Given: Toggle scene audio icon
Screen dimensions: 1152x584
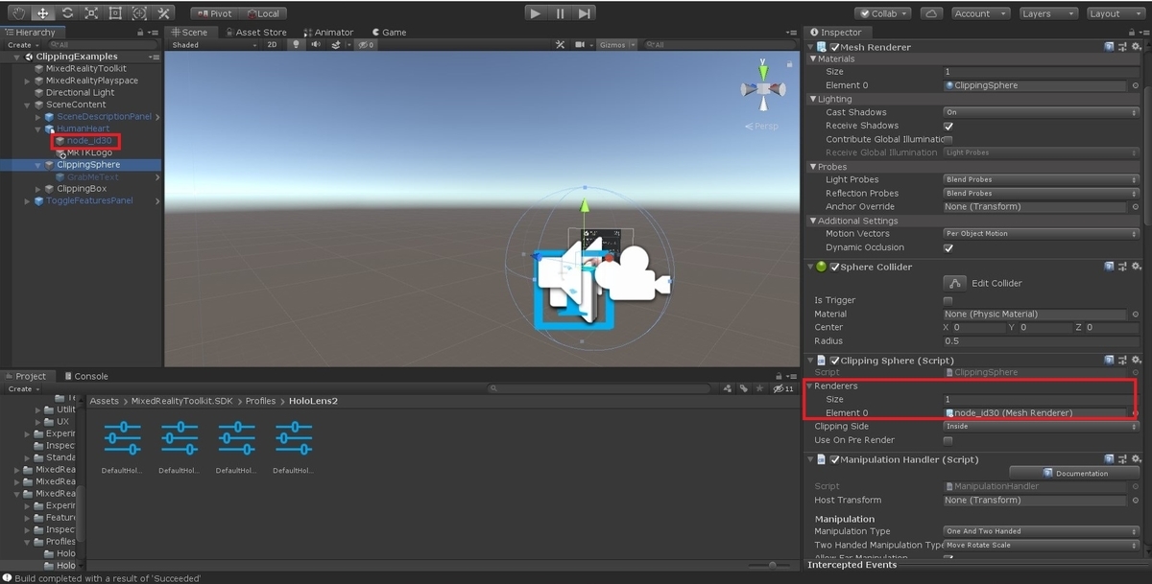Looking at the screenshot, I should pyautogui.click(x=315, y=45).
